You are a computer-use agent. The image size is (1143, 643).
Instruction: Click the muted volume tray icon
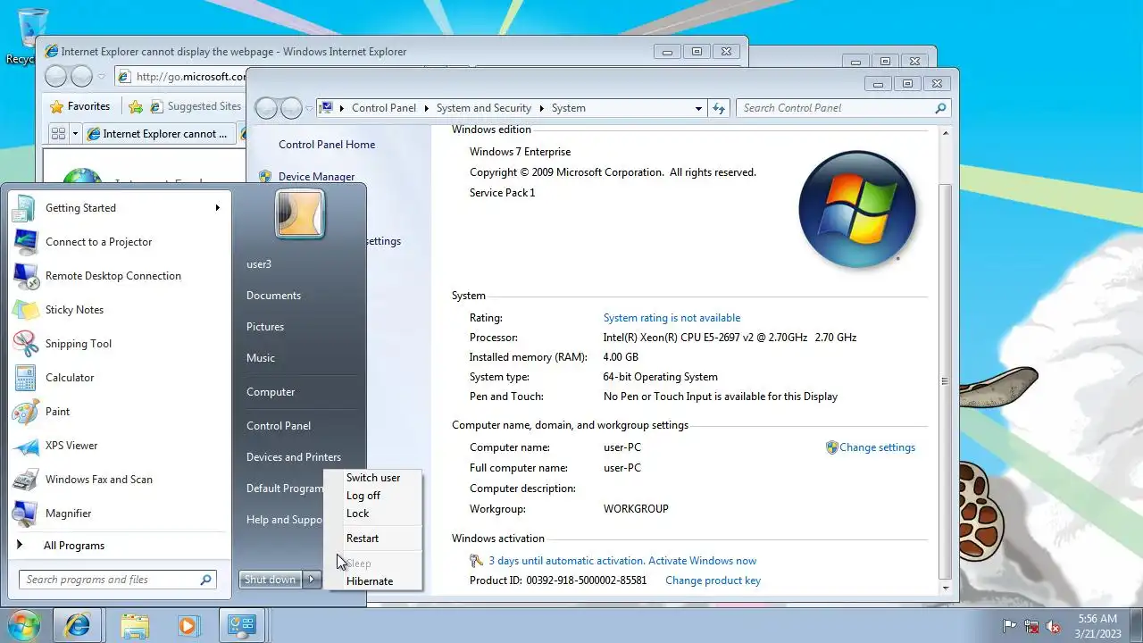coord(1053,626)
